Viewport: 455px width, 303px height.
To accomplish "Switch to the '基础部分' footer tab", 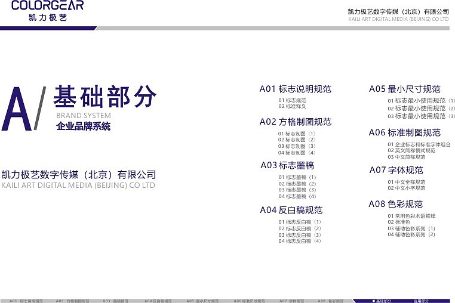I will (382, 301).
